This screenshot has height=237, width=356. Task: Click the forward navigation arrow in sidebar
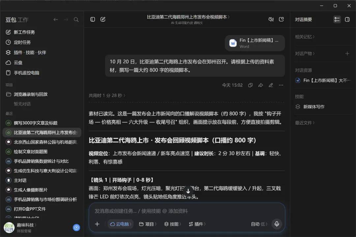(66, 20)
